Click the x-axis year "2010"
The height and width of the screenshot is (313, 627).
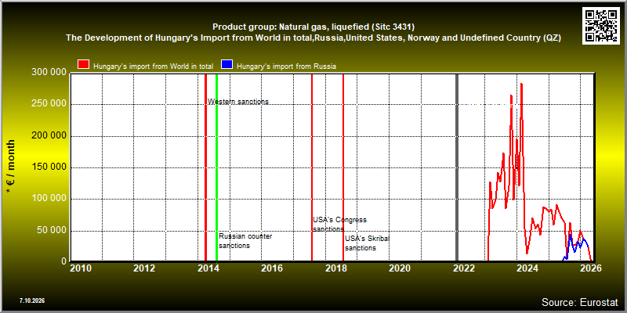(x=81, y=268)
